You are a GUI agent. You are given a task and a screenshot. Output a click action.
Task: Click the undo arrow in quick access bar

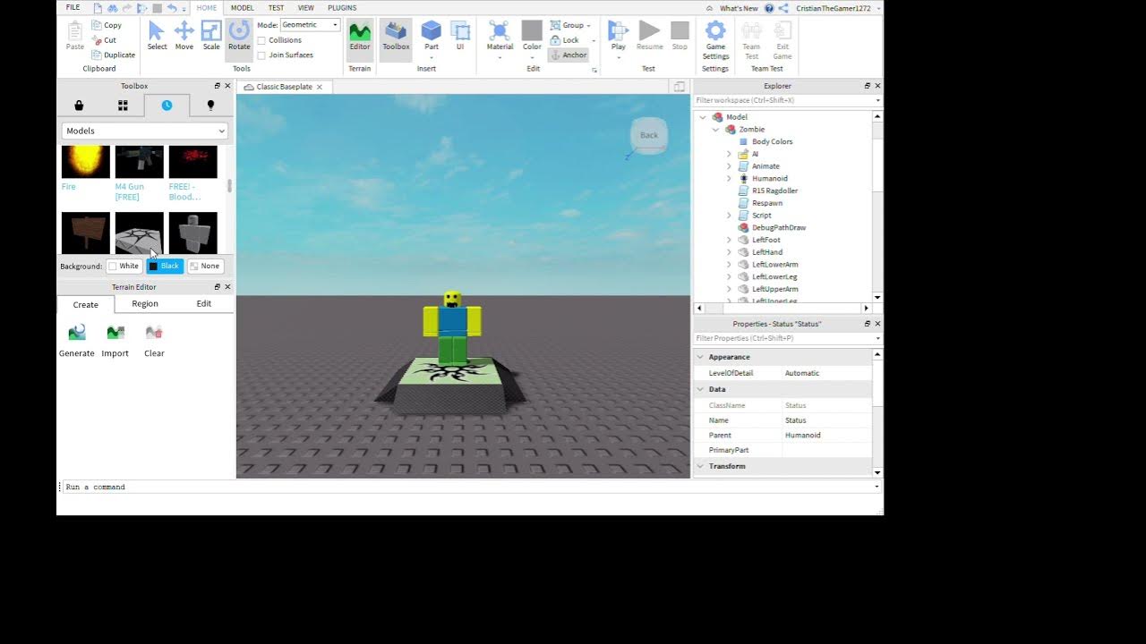click(171, 8)
